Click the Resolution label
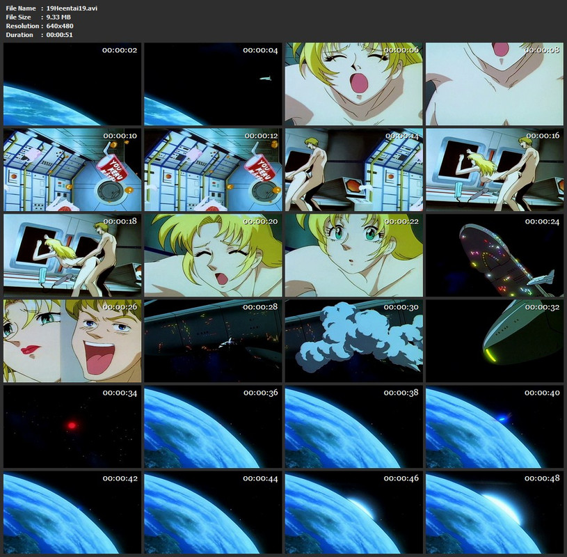This screenshot has width=567, height=557. [22, 26]
